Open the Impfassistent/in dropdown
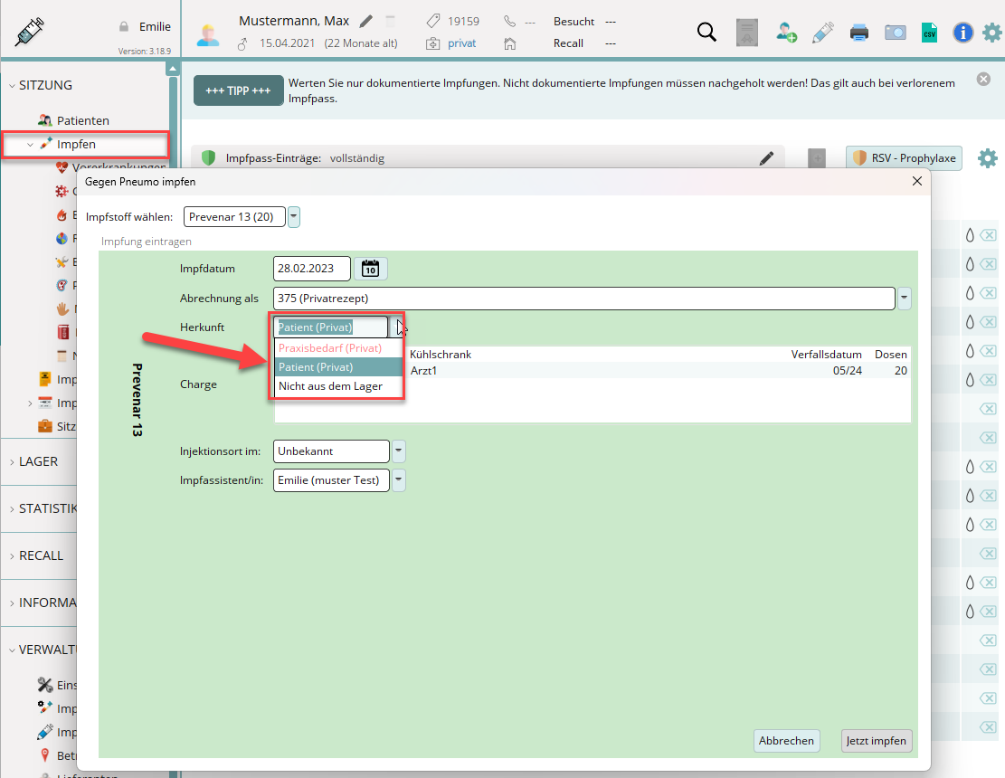 [398, 480]
